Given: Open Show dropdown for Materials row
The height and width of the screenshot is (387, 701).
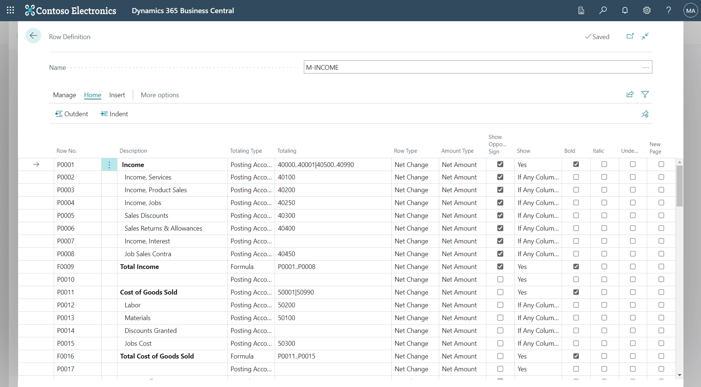Looking at the screenshot, I should pos(538,318).
